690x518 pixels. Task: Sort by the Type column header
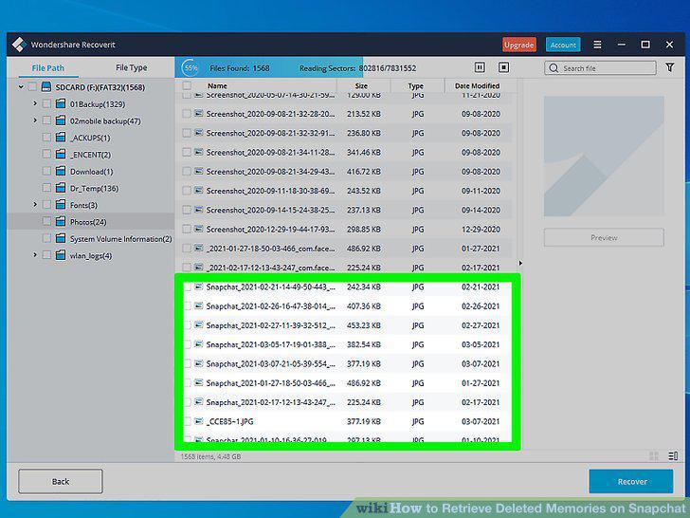coord(415,86)
